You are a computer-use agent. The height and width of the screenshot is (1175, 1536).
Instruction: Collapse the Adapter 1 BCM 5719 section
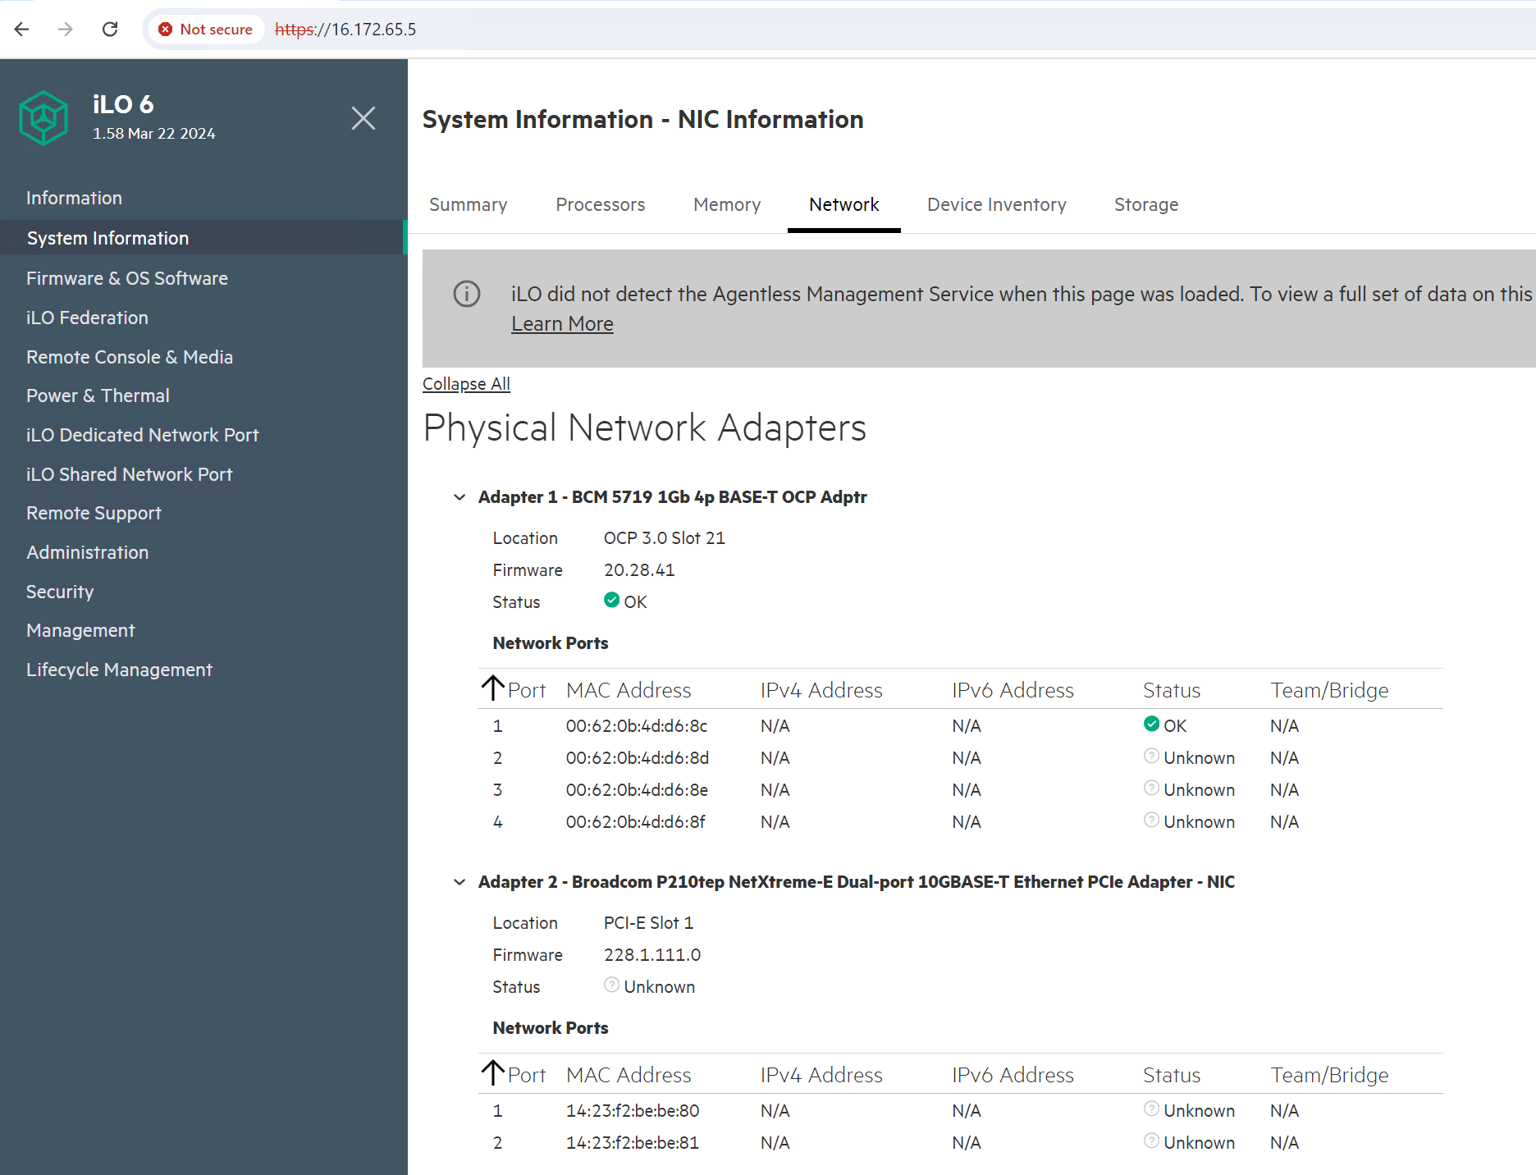[459, 497]
